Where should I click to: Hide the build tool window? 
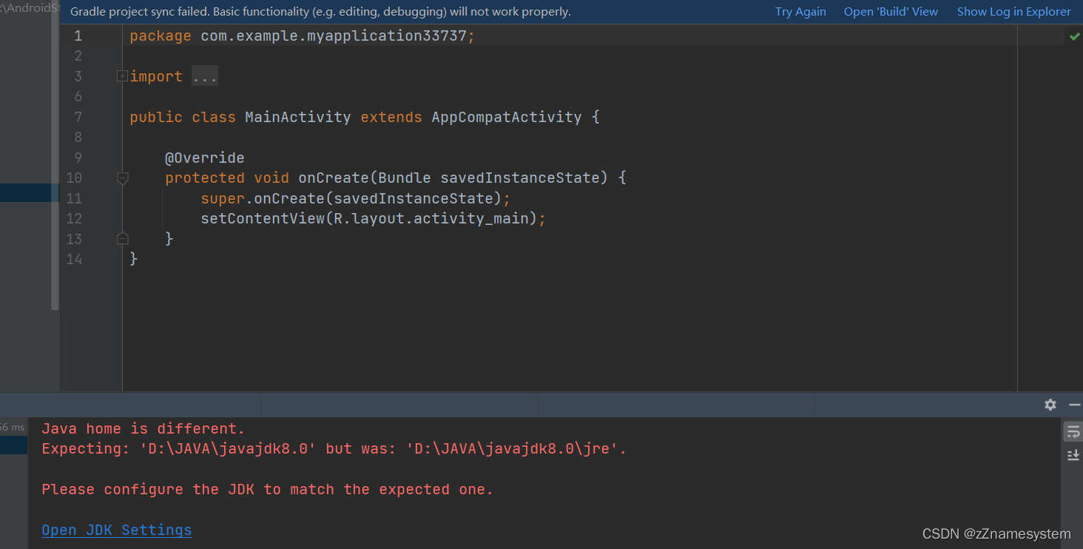(x=1074, y=405)
